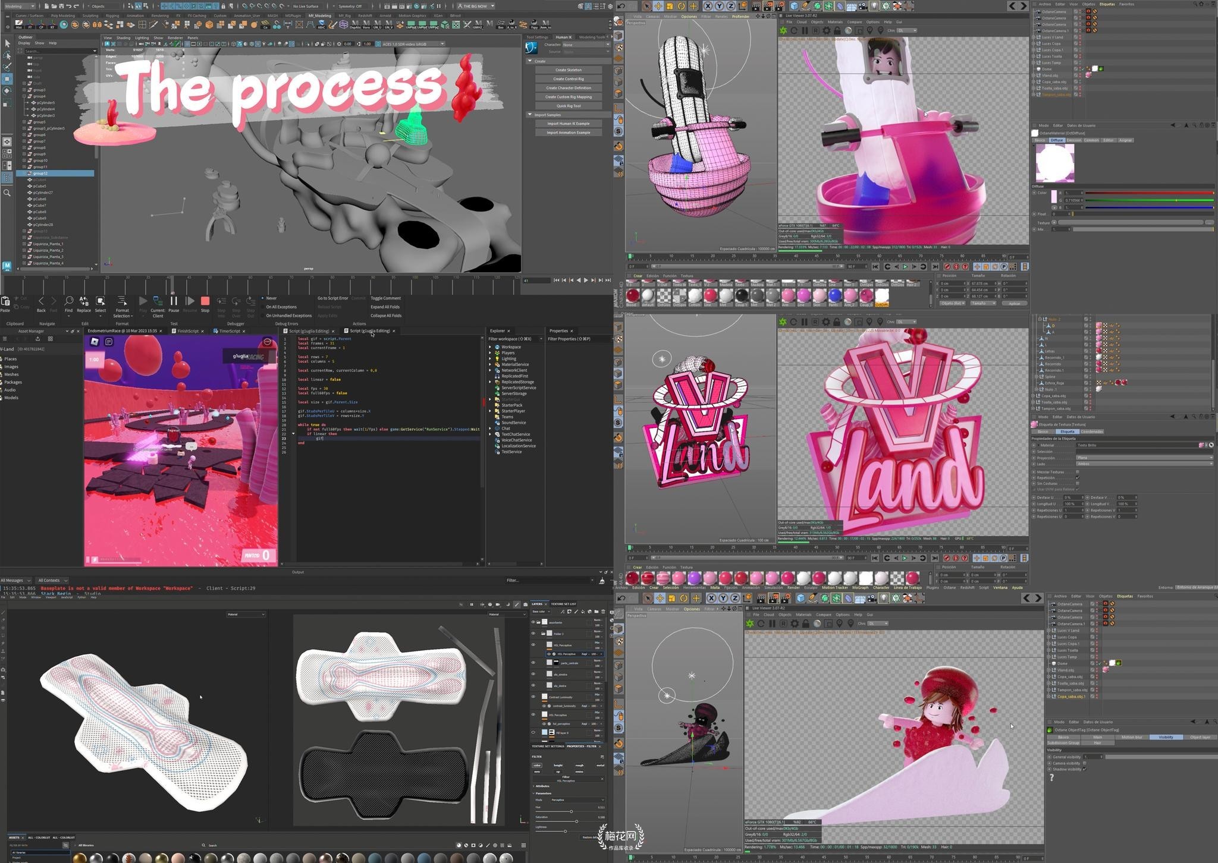Open the All Messages dropdown in Roblox Output
The height and width of the screenshot is (863, 1218).
15,580
